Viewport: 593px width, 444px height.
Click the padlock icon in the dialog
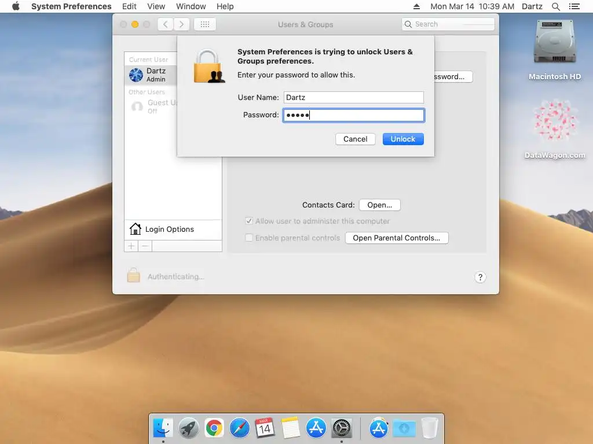[x=208, y=66]
